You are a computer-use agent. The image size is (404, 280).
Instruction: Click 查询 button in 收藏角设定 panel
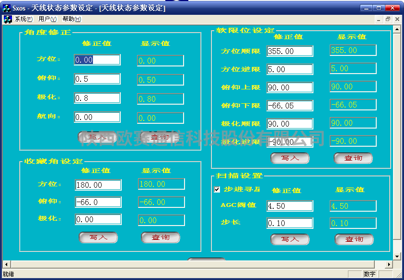click(x=161, y=237)
